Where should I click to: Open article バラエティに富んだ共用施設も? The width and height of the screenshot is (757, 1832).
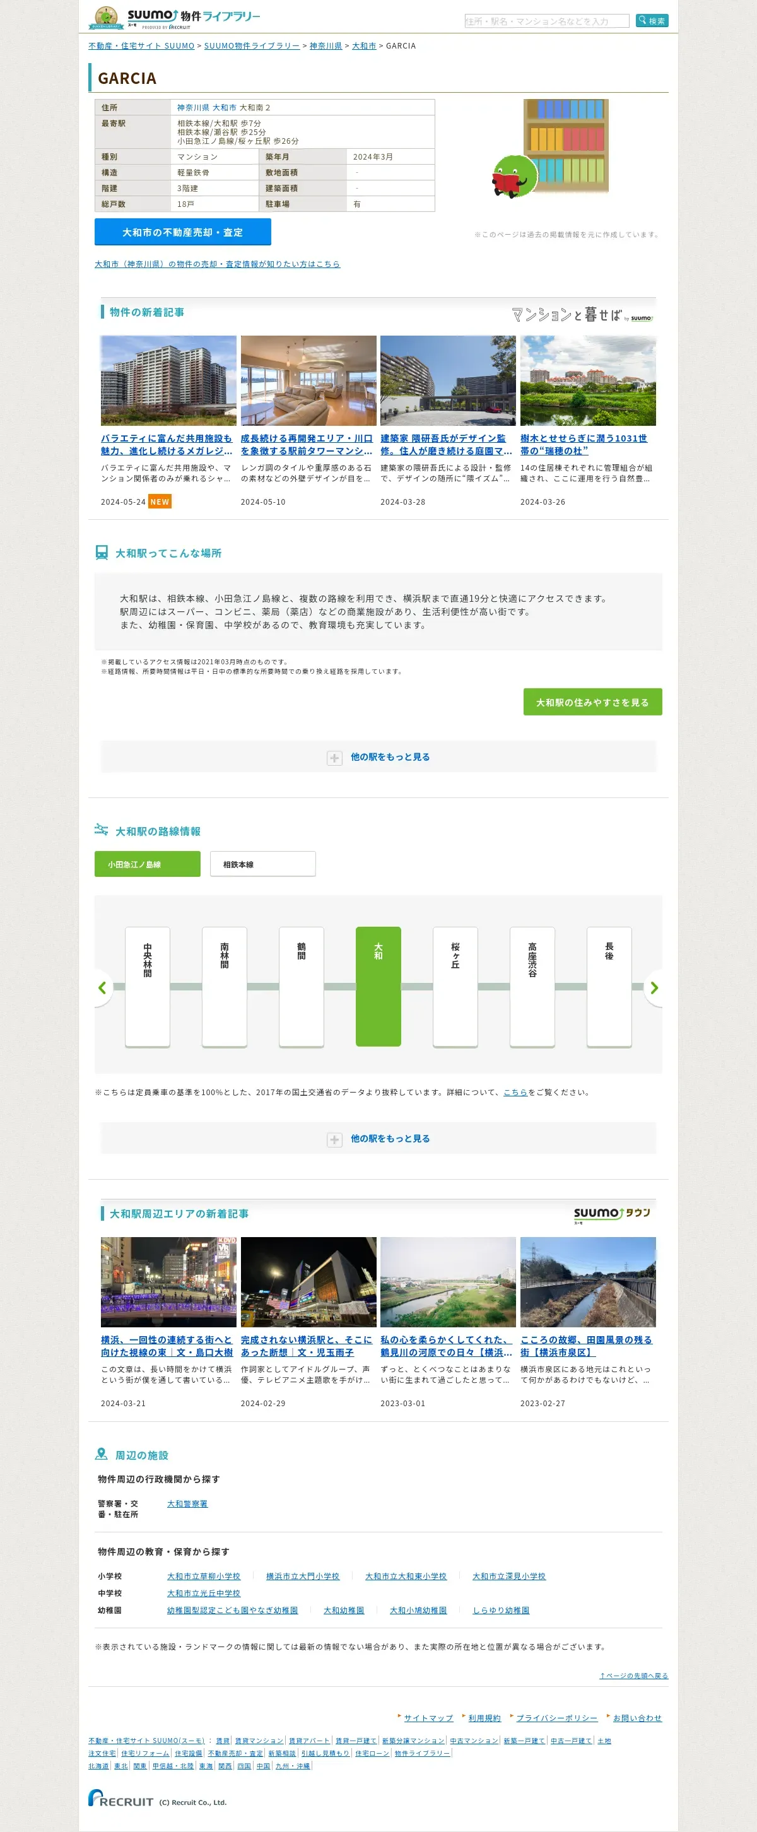(167, 445)
